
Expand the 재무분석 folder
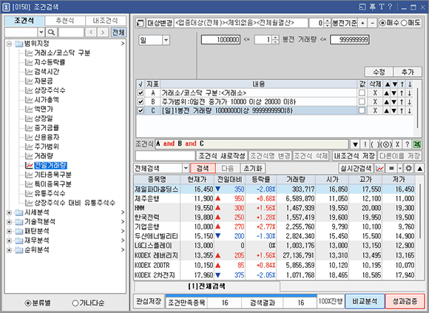click(x=10, y=240)
